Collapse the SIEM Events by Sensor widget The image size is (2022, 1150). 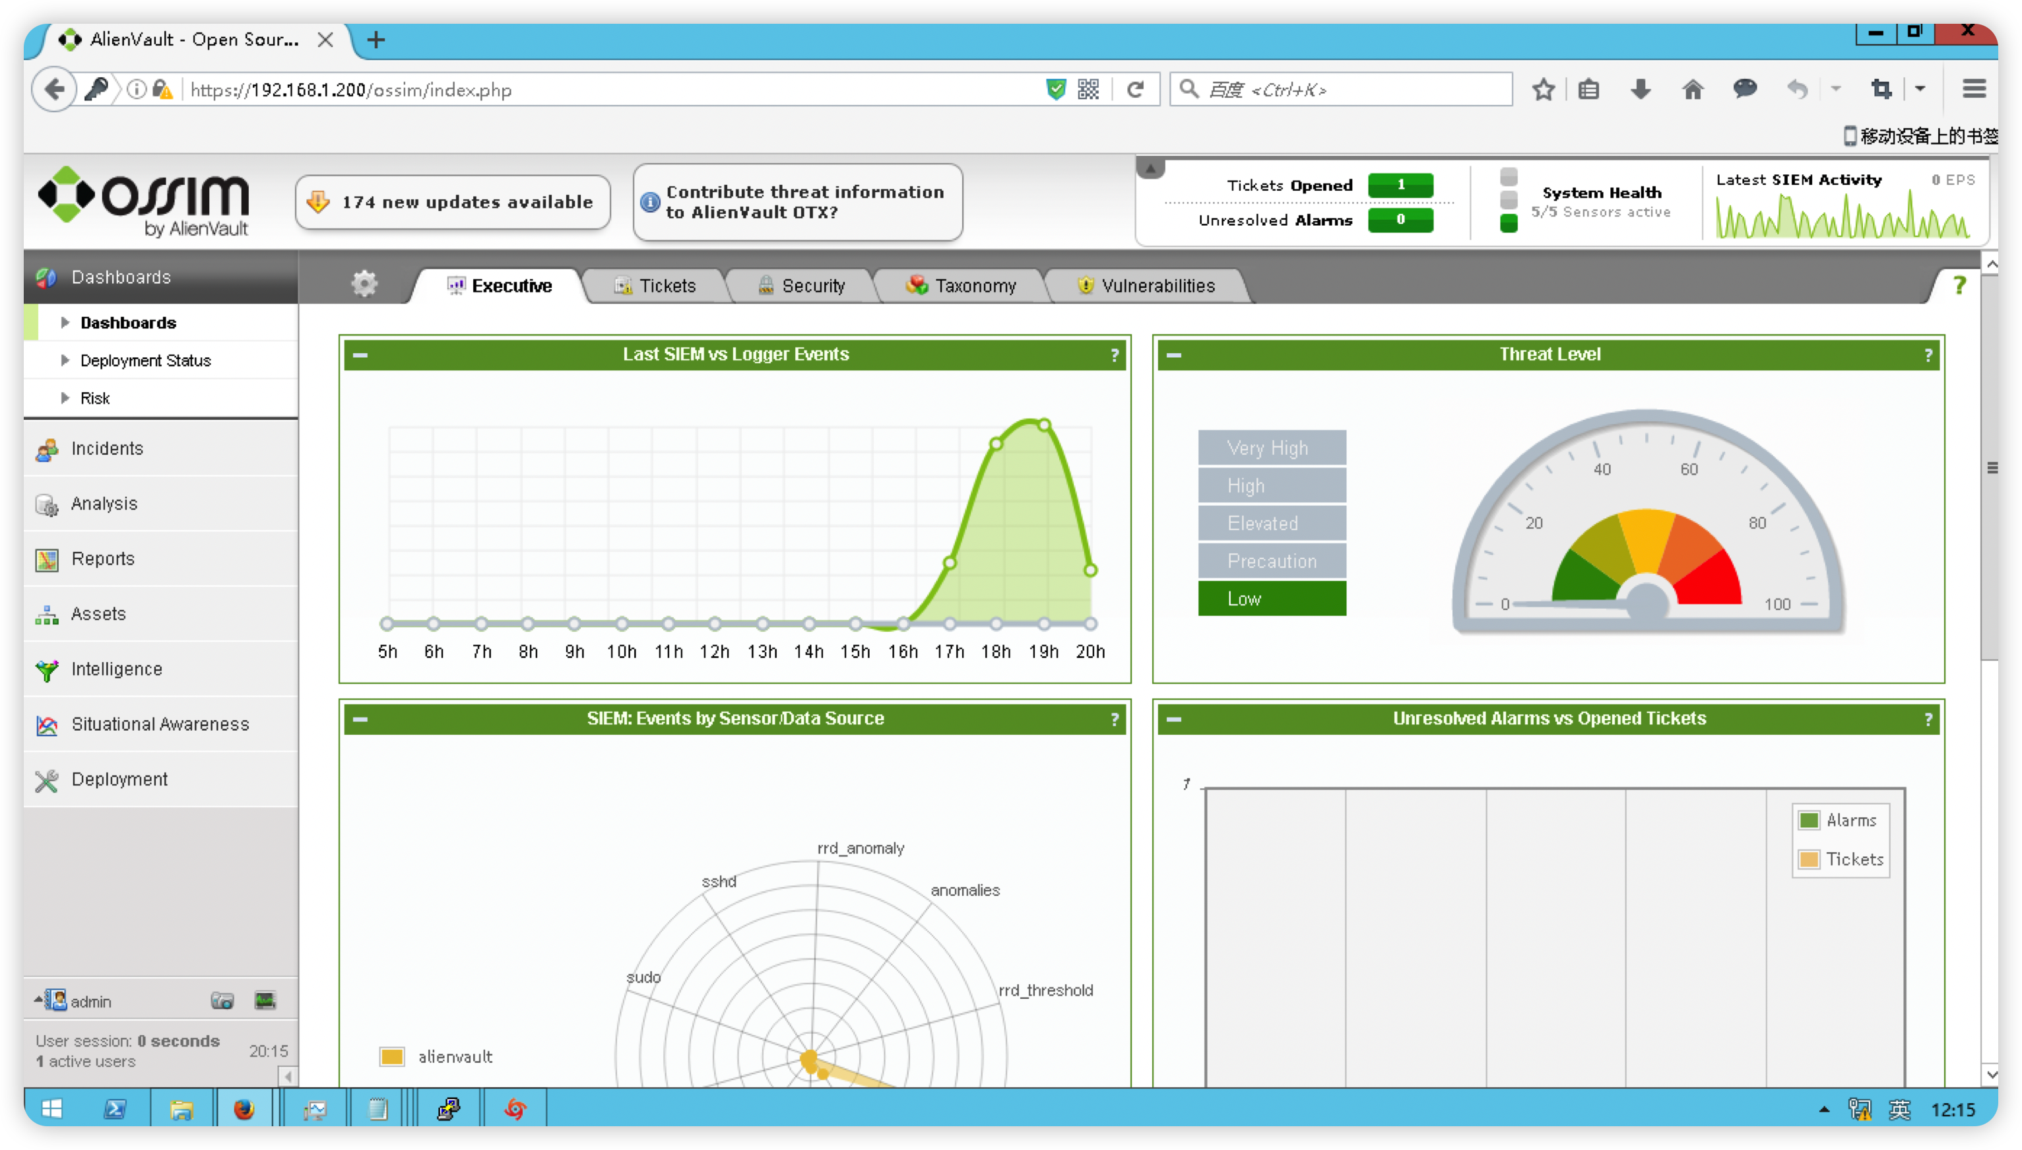pyautogui.click(x=360, y=719)
